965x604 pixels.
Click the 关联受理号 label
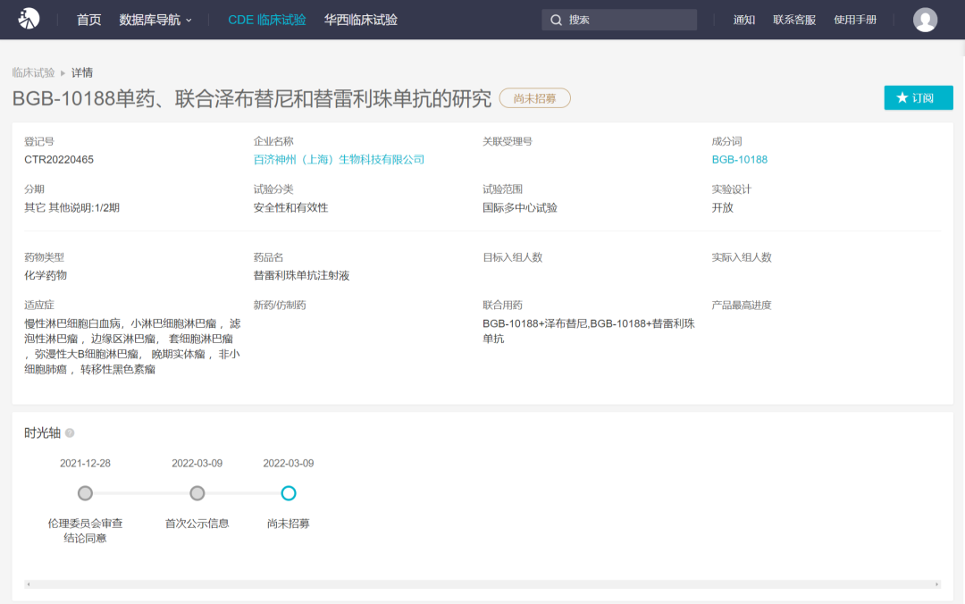point(508,141)
